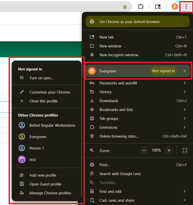This screenshot has width=193, height=205.
Task: Select Add new profile
Action: (47, 175)
